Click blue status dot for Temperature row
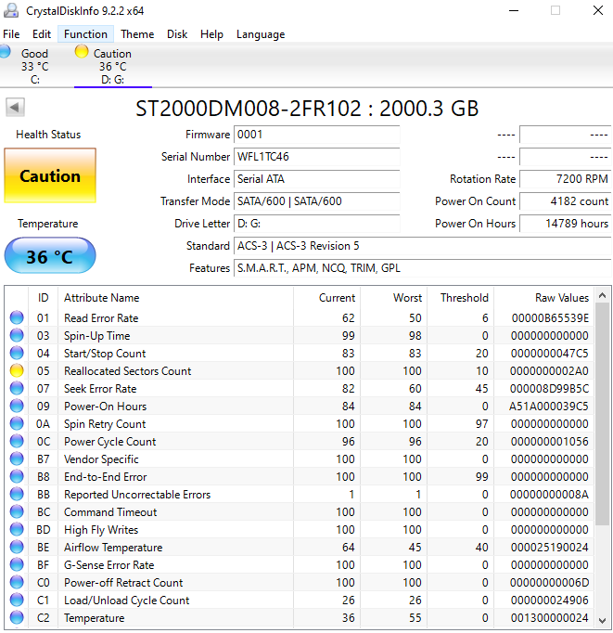The height and width of the screenshot is (633, 613). tap(17, 617)
